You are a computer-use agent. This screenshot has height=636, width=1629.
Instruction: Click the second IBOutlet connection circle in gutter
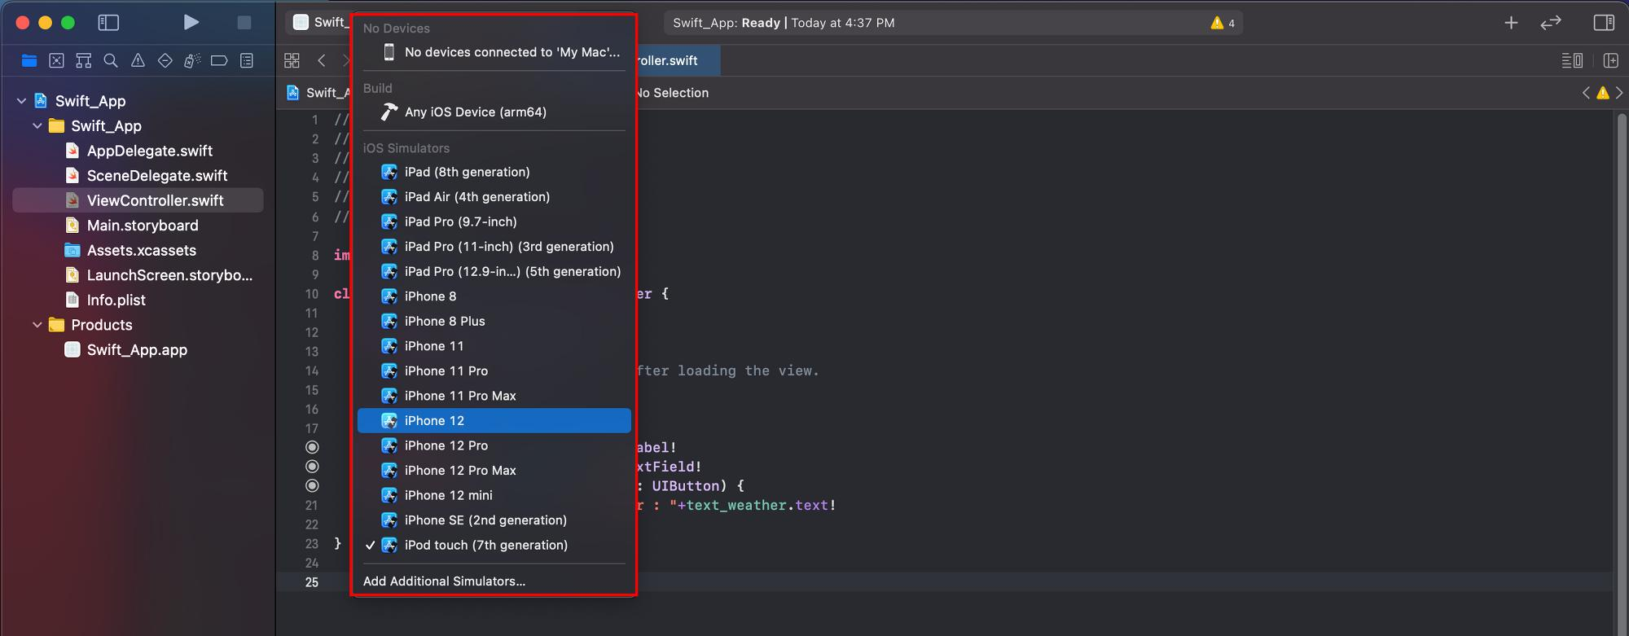(312, 467)
